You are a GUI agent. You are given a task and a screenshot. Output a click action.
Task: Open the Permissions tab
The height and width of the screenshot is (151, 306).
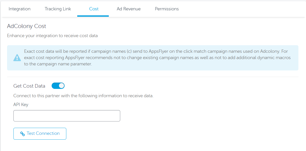[167, 9]
